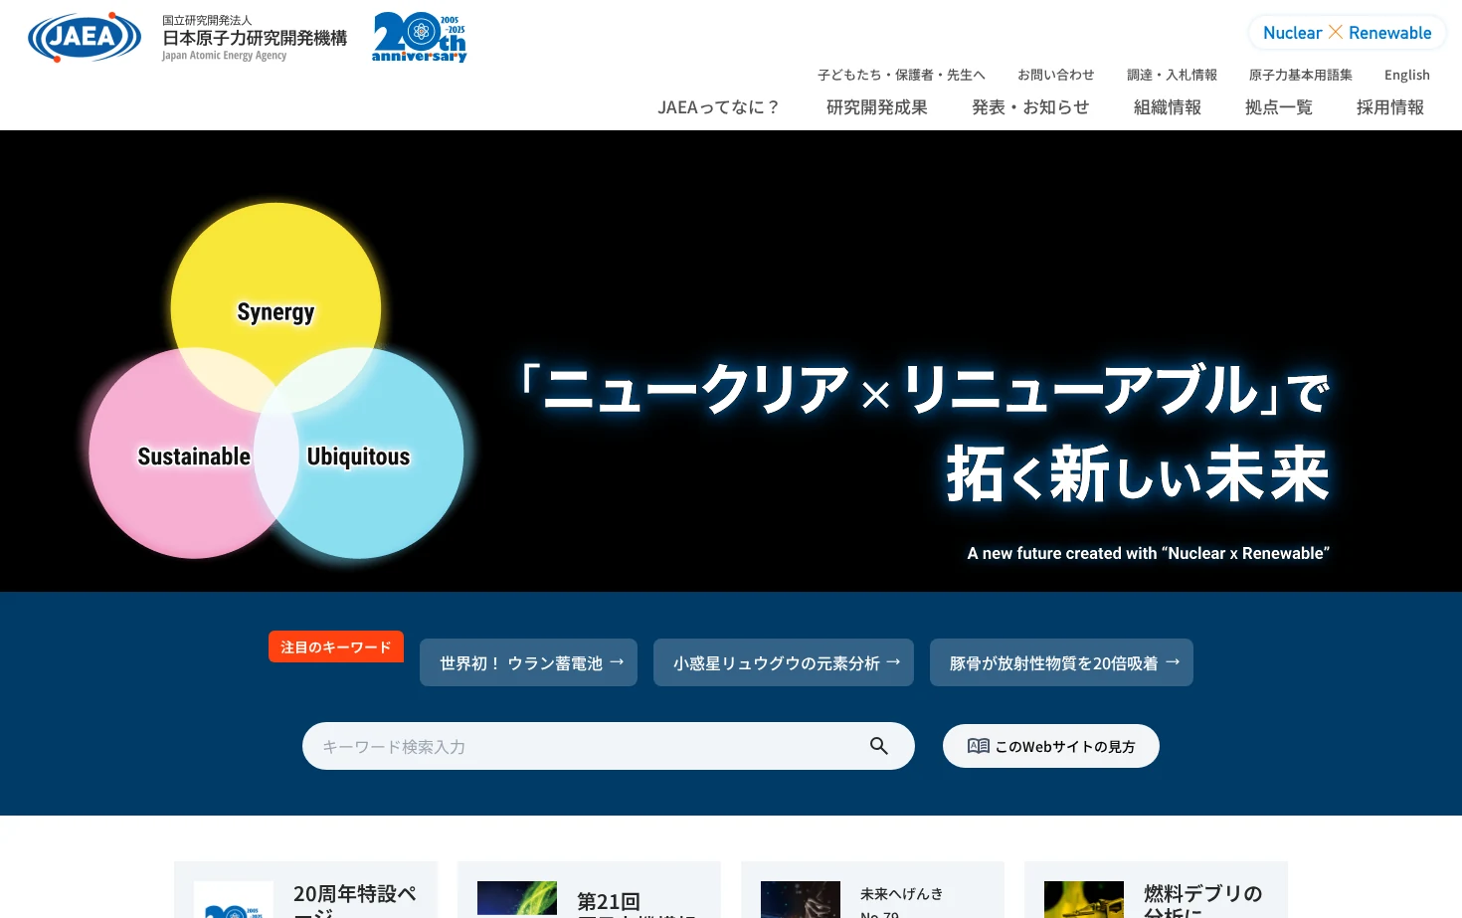
Task: Click the 注目のキーワード label
Action: (336, 646)
